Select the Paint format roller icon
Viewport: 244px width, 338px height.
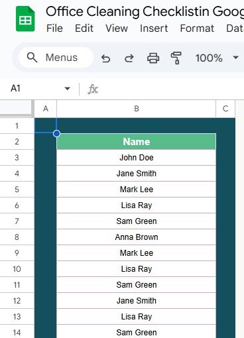176,58
